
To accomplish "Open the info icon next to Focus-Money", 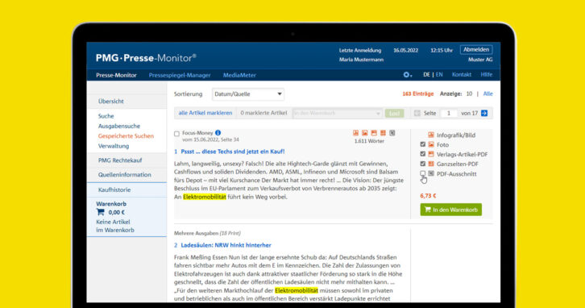I will tap(218, 133).
